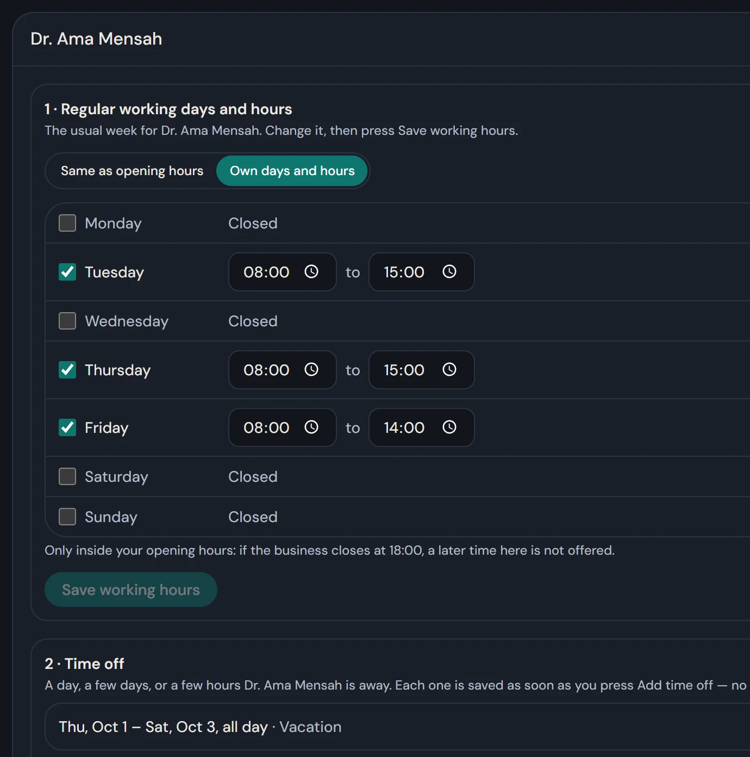Click Closed status in Sunday row
Screen dimensions: 750x757
point(253,517)
